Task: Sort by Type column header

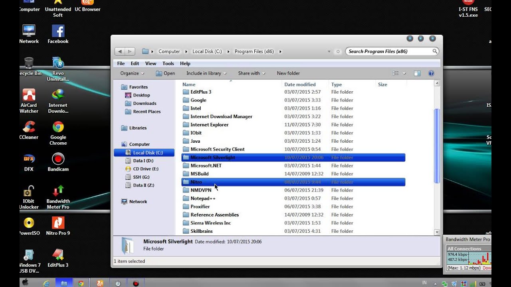Action: point(353,85)
